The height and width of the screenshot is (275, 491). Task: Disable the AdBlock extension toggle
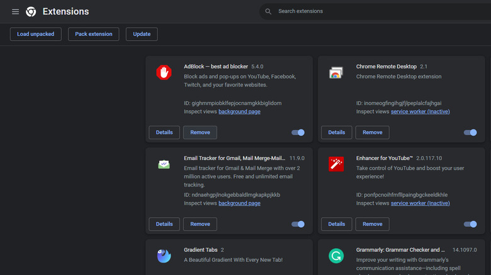(x=298, y=132)
